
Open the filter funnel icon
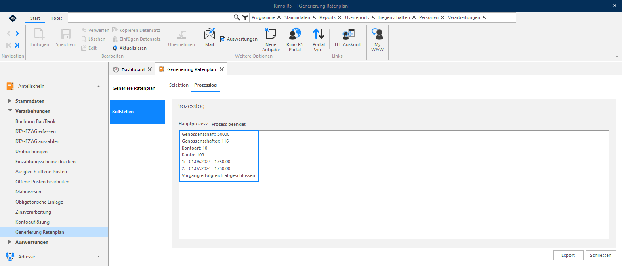pos(245,17)
